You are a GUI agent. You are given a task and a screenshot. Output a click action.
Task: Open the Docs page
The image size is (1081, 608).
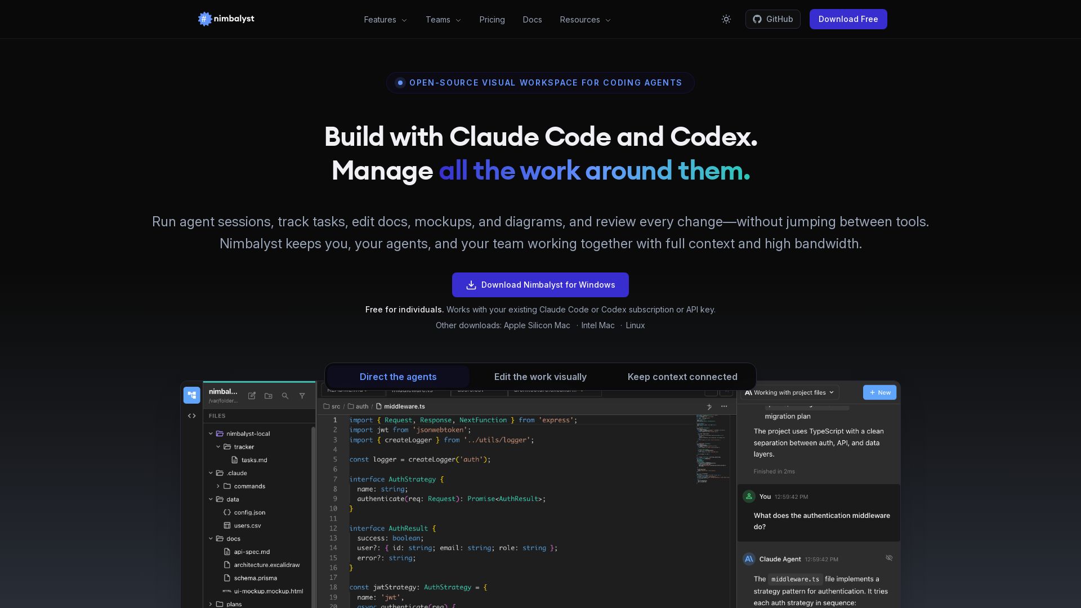click(x=532, y=20)
